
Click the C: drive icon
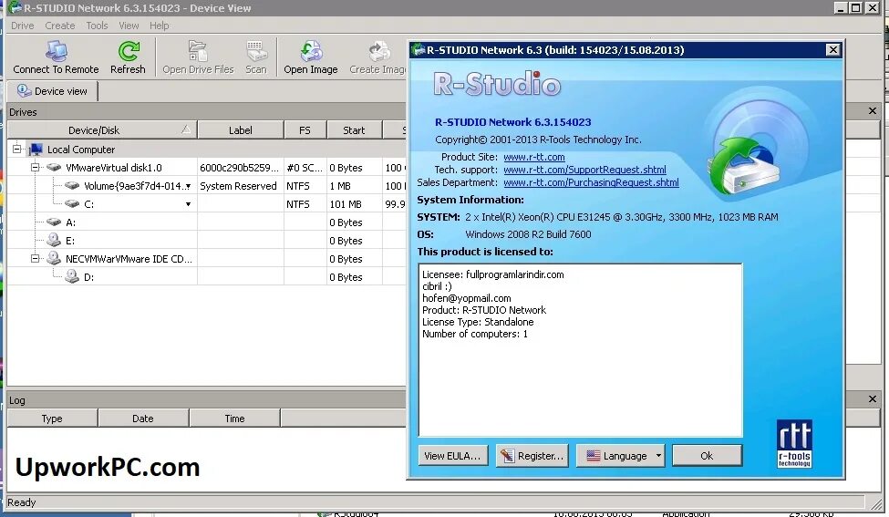[72, 203]
